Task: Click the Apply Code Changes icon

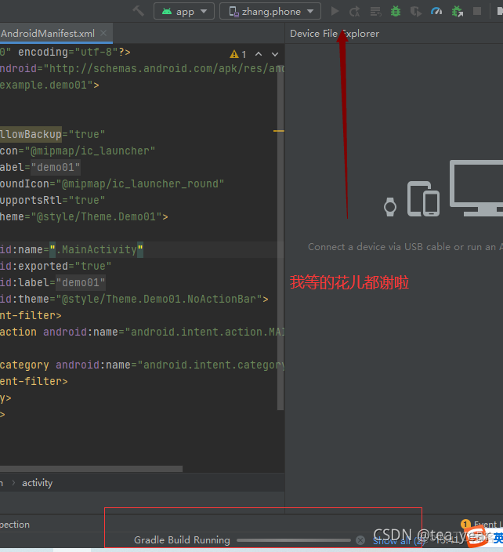Action: (375, 11)
